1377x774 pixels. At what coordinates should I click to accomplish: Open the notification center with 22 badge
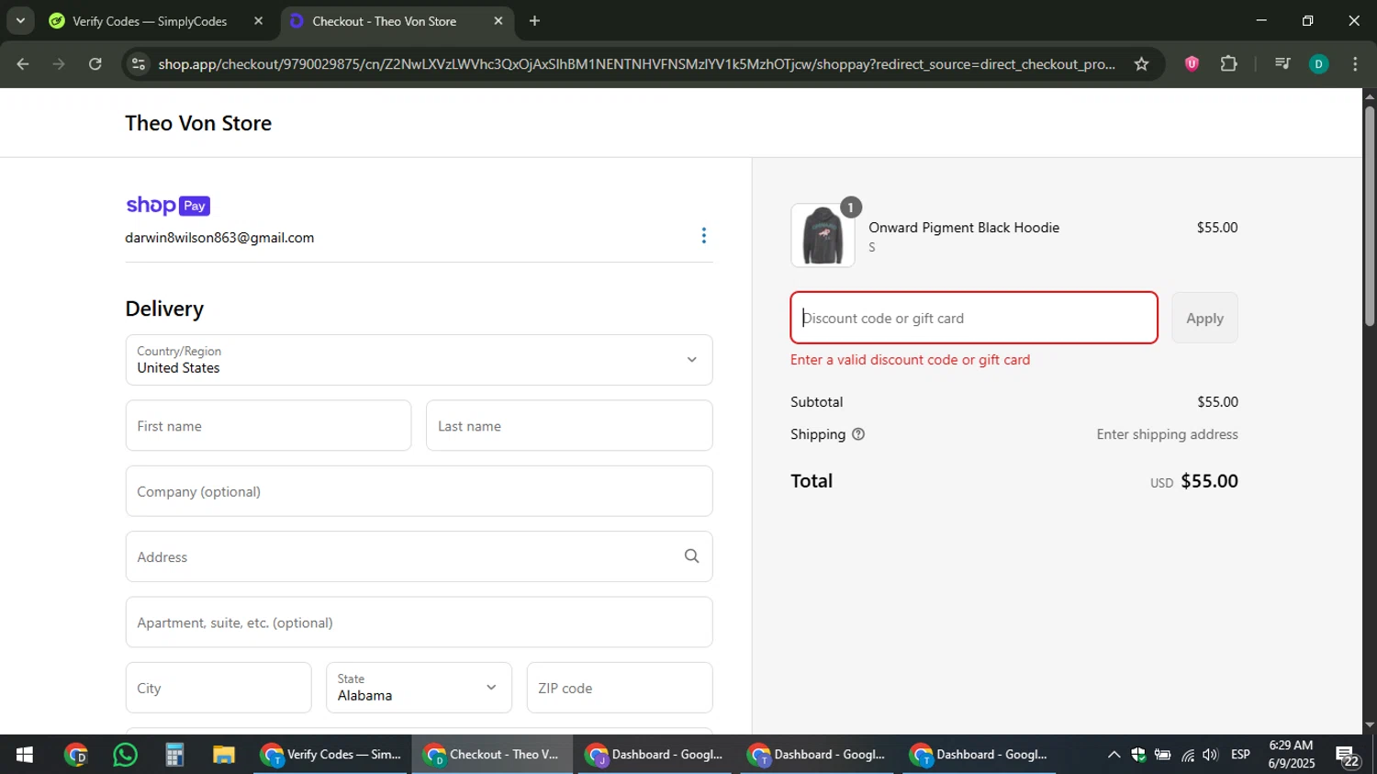click(1348, 756)
